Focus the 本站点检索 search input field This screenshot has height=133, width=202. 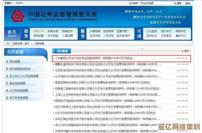tap(157, 3)
